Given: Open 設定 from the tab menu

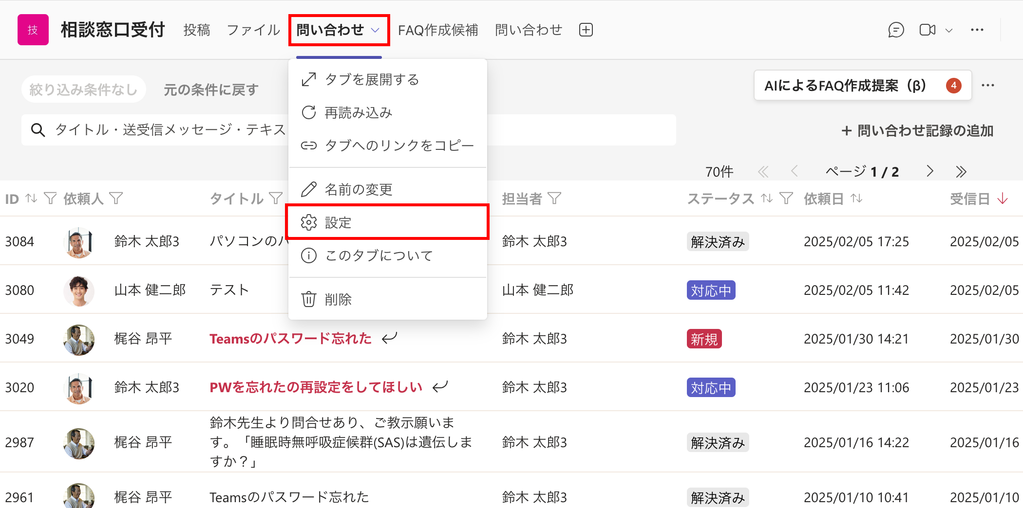Looking at the screenshot, I should pos(388,222).
